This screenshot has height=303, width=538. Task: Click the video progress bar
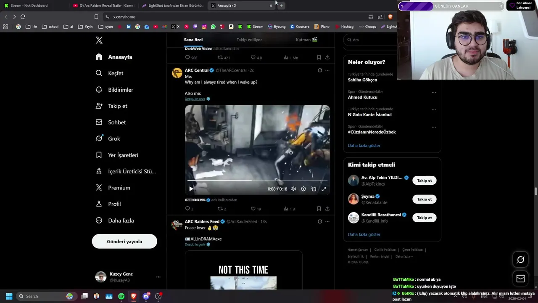pyautogui.click(x=257, y=181)
